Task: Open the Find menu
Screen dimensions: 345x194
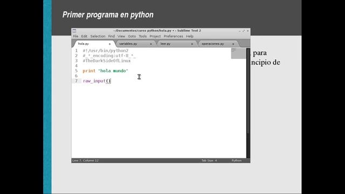Action: (x=112, y=36)
